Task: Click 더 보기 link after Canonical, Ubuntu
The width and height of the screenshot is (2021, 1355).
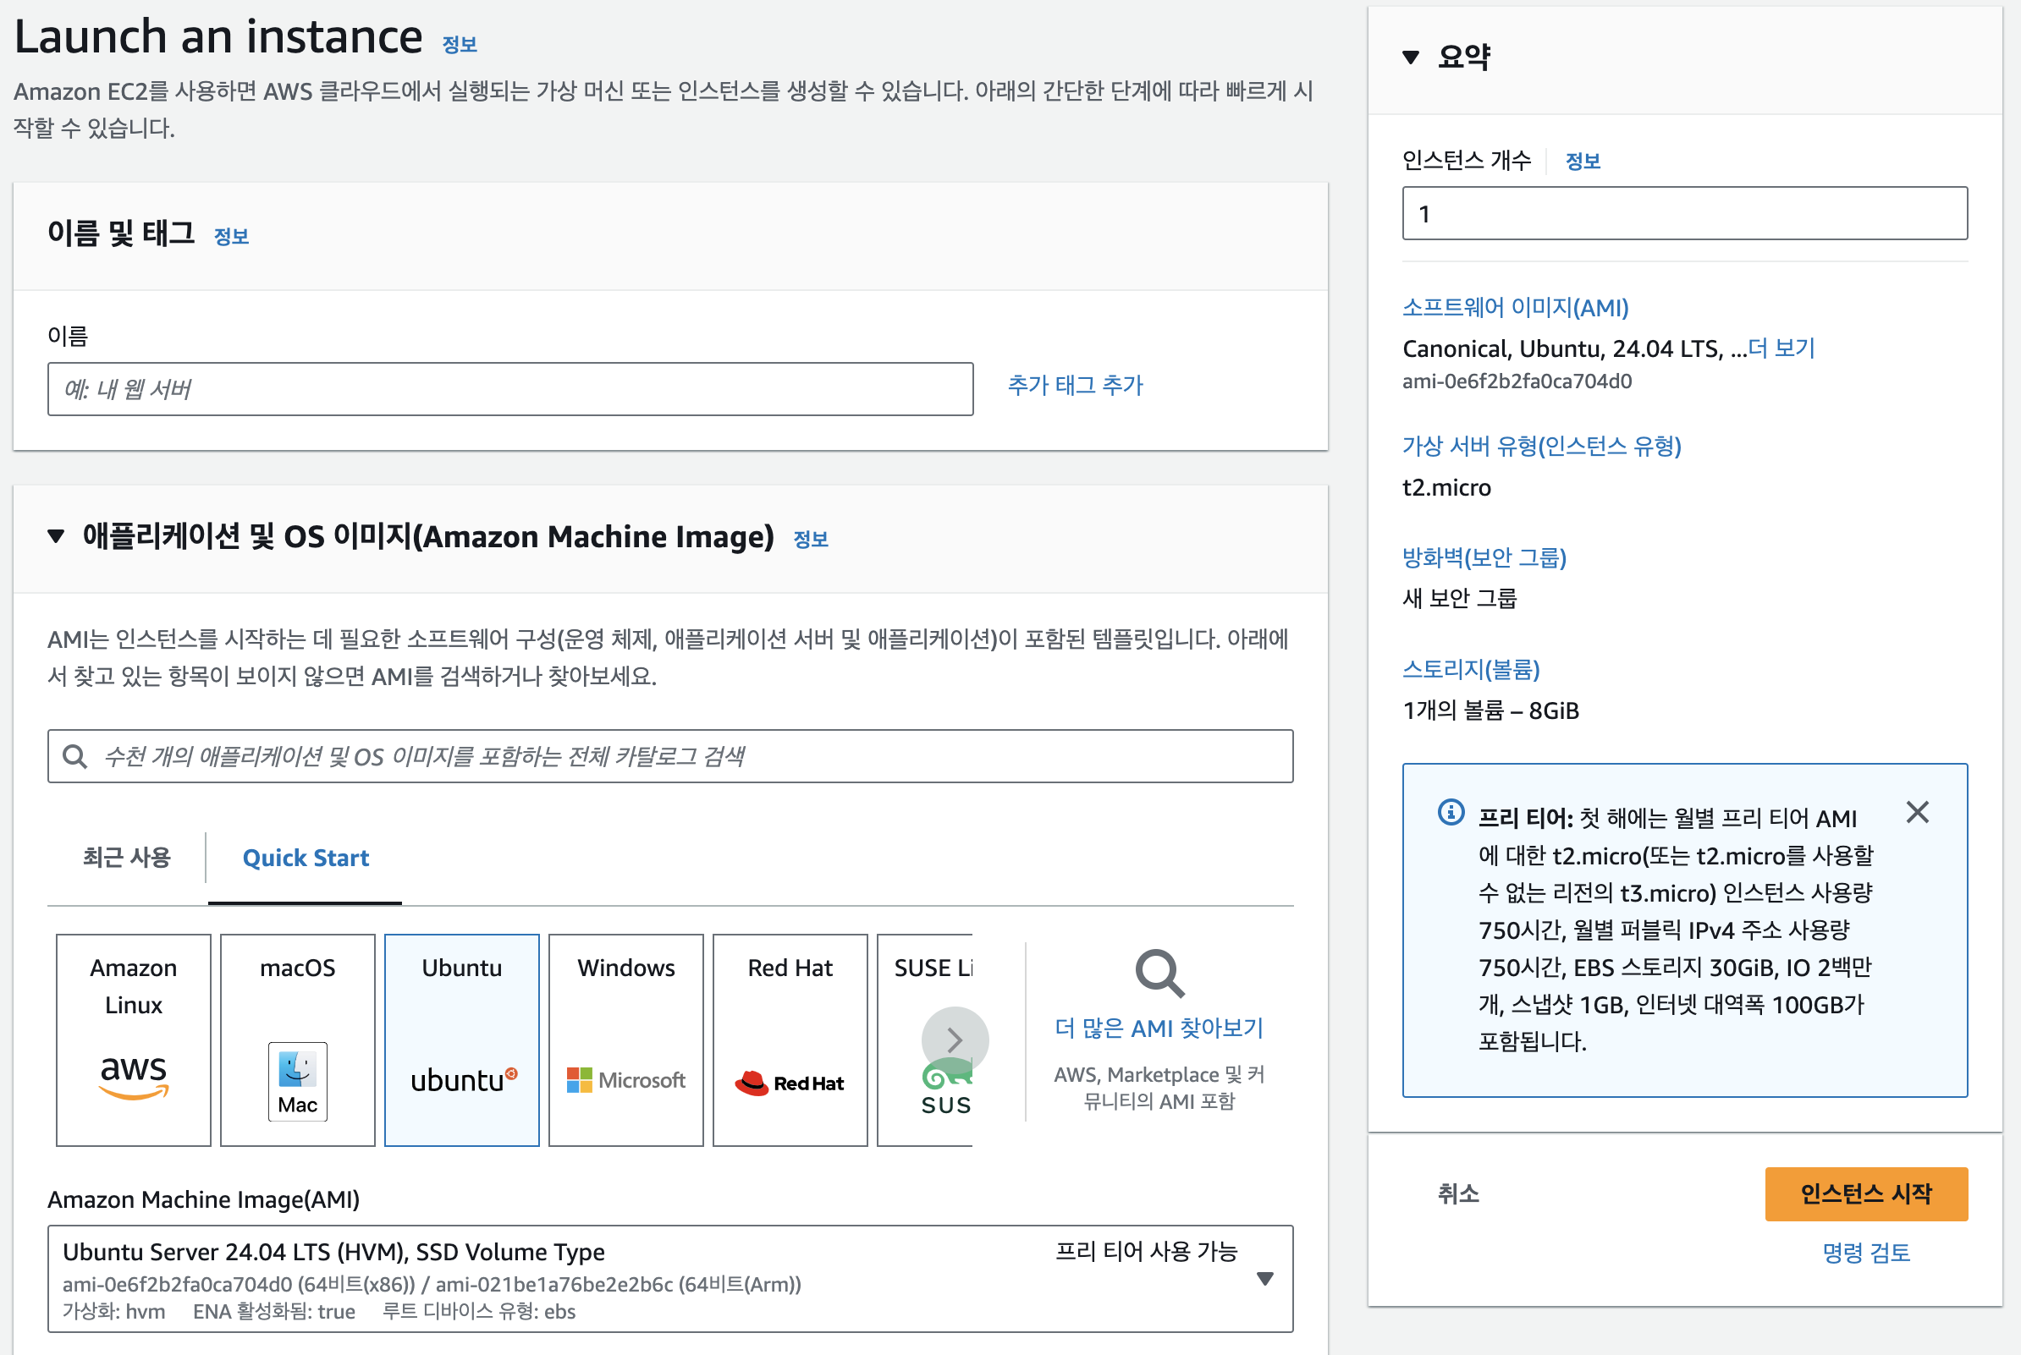Action: (x=1781, y=348)
